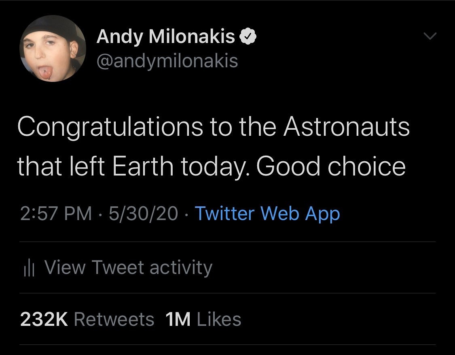
Task: Click the verified badge checkmark
Action: [248, 37]
